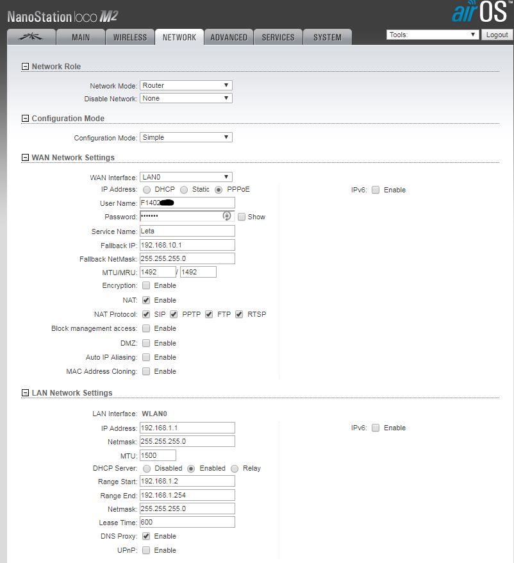
Task: Click the WLAN0 LAN Interface text
Action: click(154, 414)
